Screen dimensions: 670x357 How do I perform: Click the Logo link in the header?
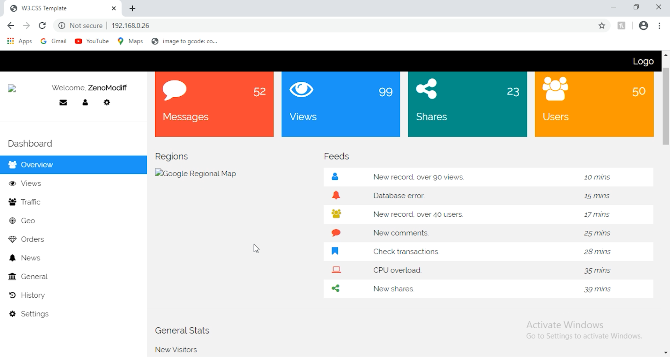pyautogui.click(x=643, y=61)
